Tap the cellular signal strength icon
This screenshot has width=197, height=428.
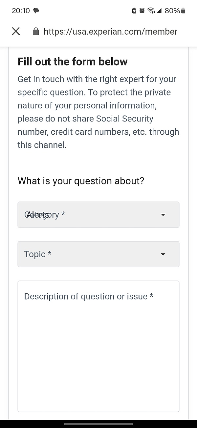click(x=160, y=11)
